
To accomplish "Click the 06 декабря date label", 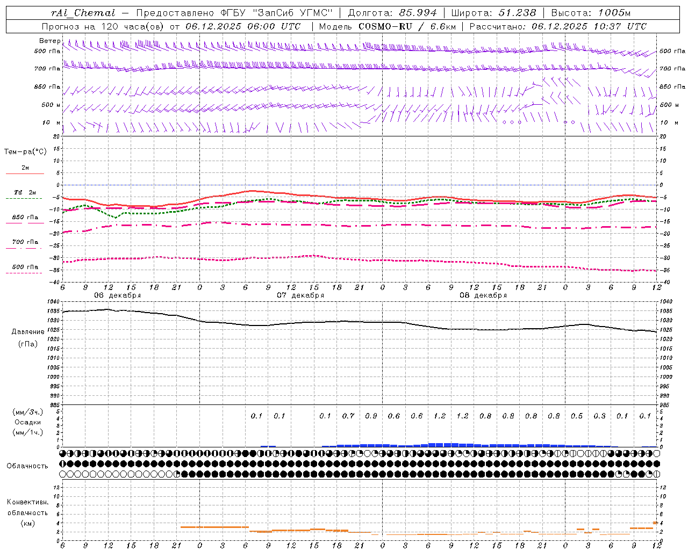I will pos(118,295).
